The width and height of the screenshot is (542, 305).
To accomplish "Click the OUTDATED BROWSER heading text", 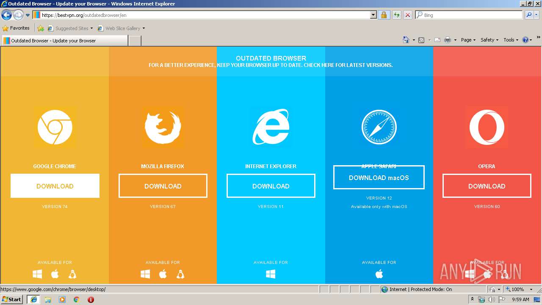I will (271, 58).
